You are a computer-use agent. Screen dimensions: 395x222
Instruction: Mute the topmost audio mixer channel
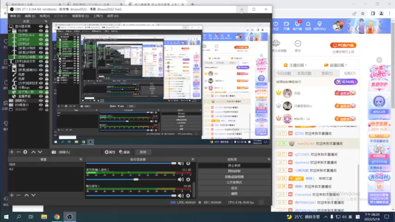click(181, 163)
